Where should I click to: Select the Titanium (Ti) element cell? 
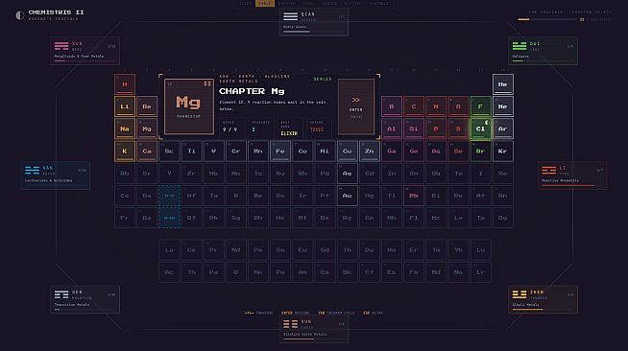pyautogui.click(x=191, y=152)
